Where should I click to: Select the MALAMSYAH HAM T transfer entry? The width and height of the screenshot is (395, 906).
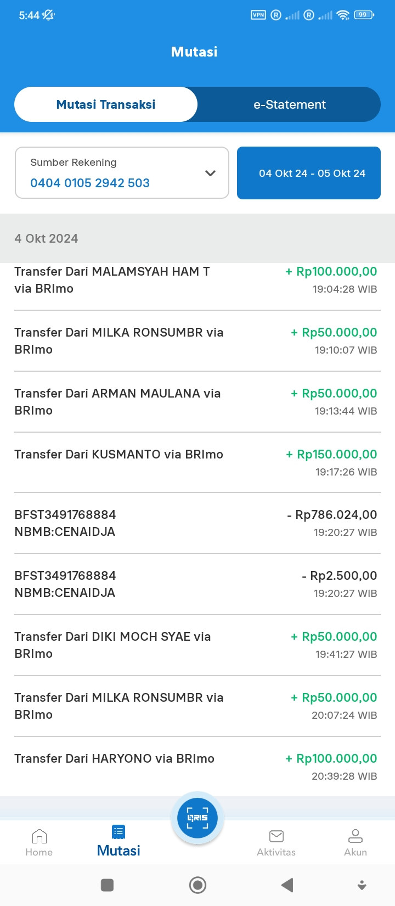198,280
